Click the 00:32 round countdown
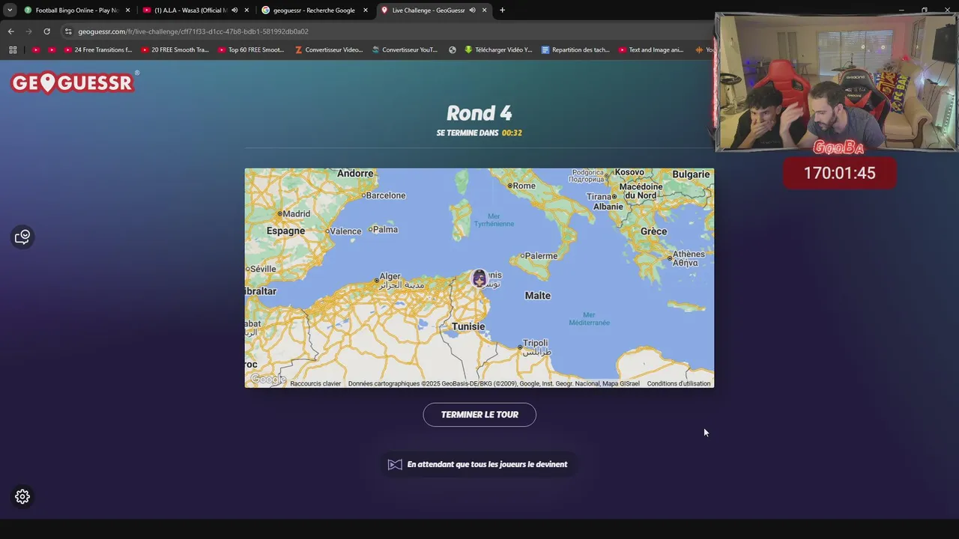The image size is (959, 539). pos(512,133)
